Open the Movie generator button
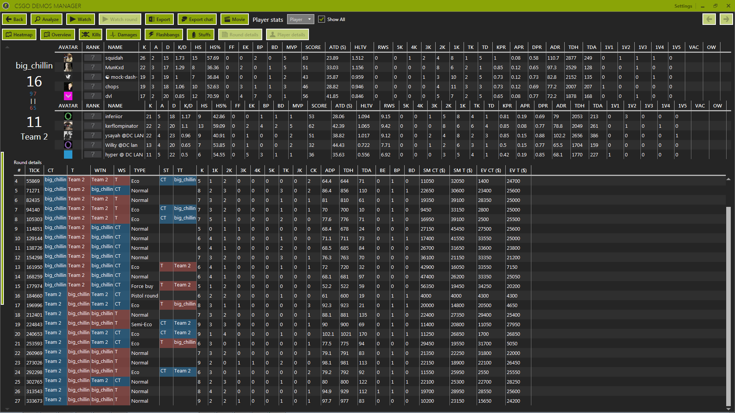Viewport: 735px width, 413px height. click(x=234, y=20)
